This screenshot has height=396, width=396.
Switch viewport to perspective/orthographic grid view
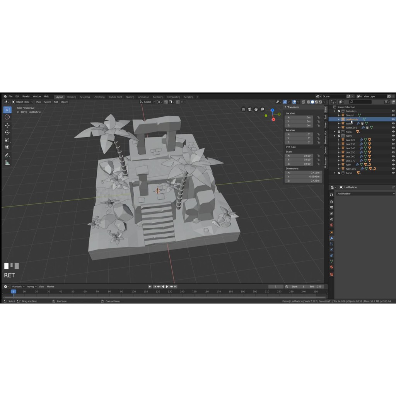click(243, 109)
